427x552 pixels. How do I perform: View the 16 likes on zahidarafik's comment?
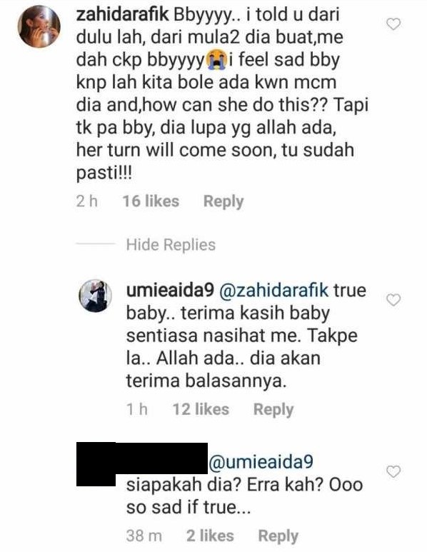click(x=151, y=201)
